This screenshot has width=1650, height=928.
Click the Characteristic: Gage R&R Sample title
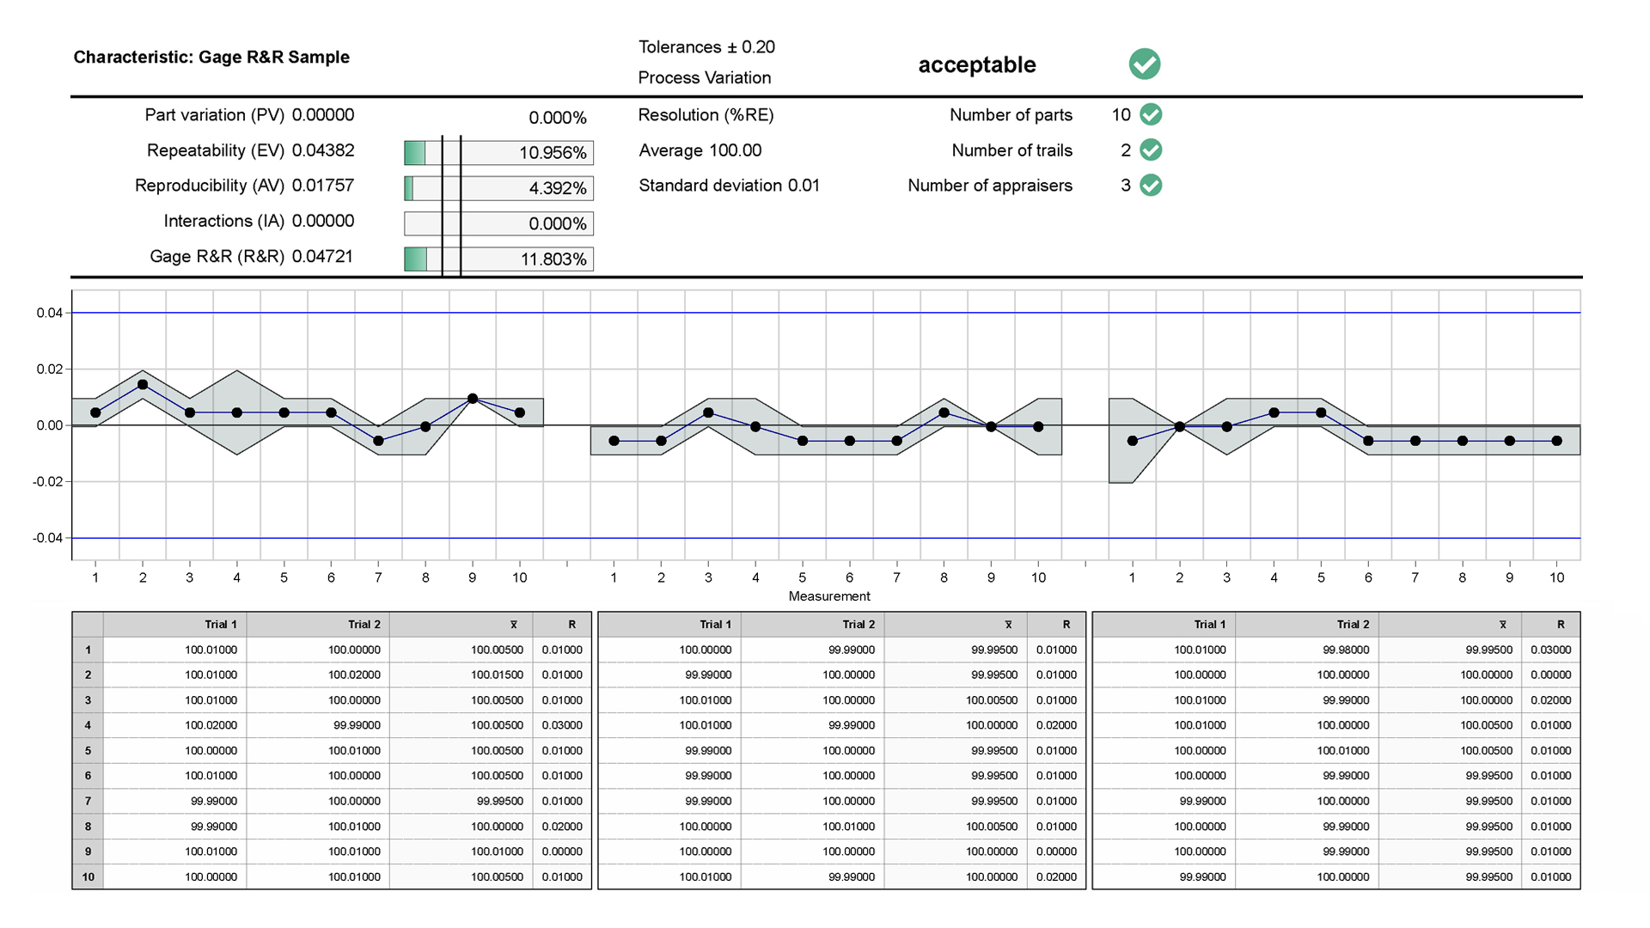[x=211, y=58]
